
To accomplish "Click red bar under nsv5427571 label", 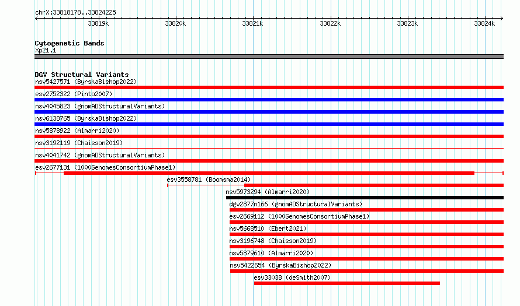I will point(269,87).
